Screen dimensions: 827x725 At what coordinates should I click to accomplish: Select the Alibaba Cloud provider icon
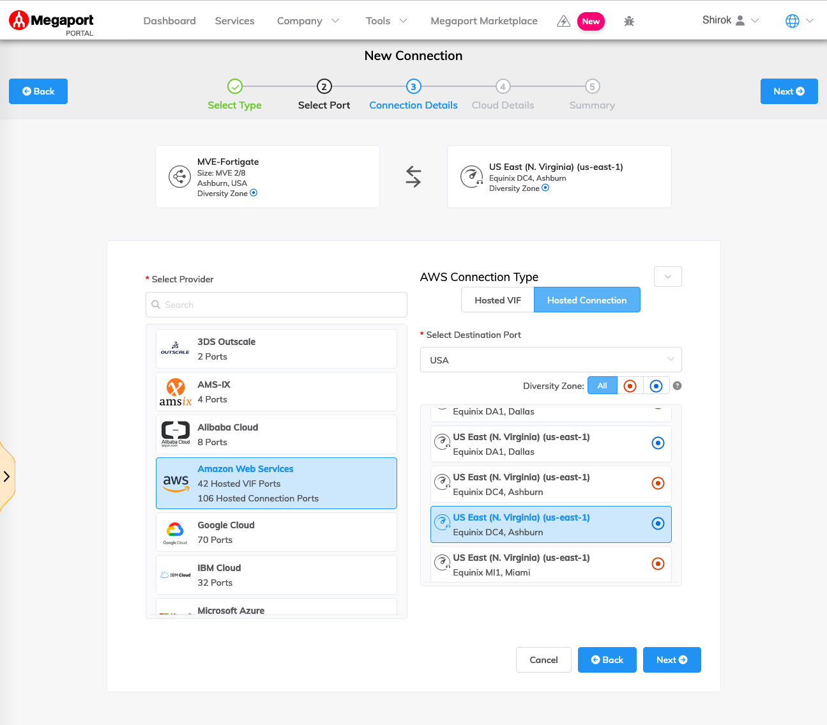pos(175,434)
